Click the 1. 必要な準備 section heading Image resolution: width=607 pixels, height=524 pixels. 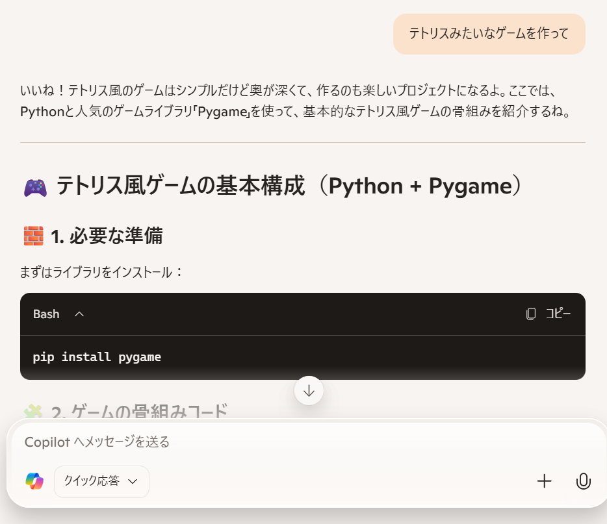[107, 236]
